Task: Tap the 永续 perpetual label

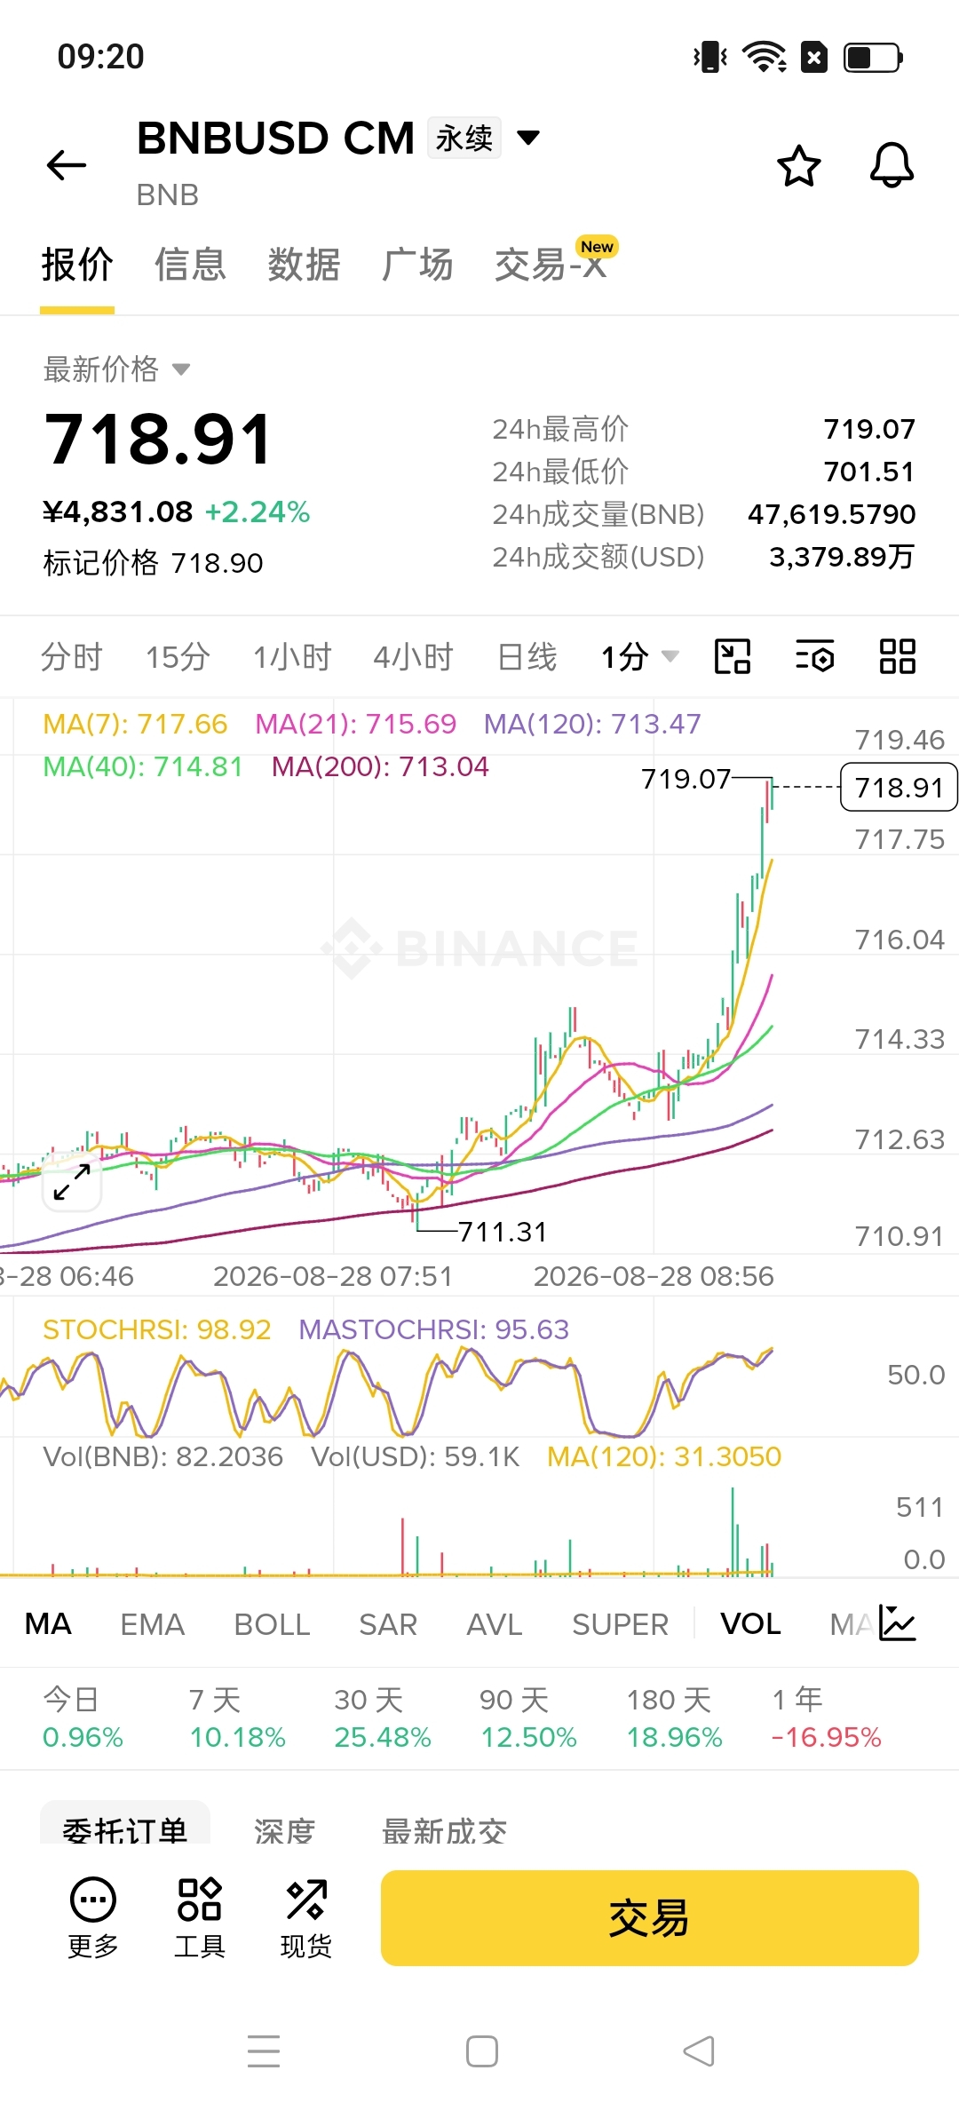Action: pos(464,138)
